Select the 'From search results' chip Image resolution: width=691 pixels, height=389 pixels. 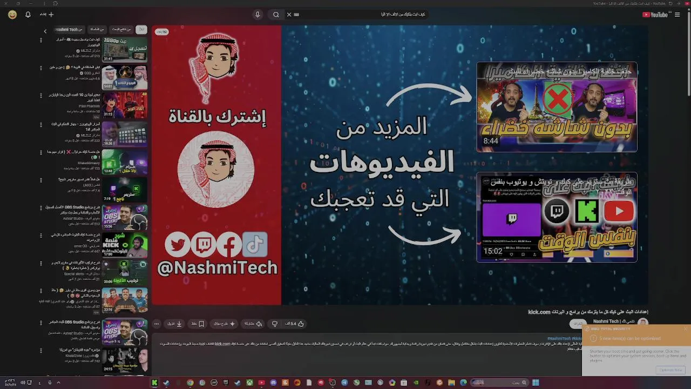(x=121, y=30)
